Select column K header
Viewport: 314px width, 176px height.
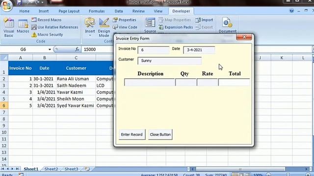[282, 58]
